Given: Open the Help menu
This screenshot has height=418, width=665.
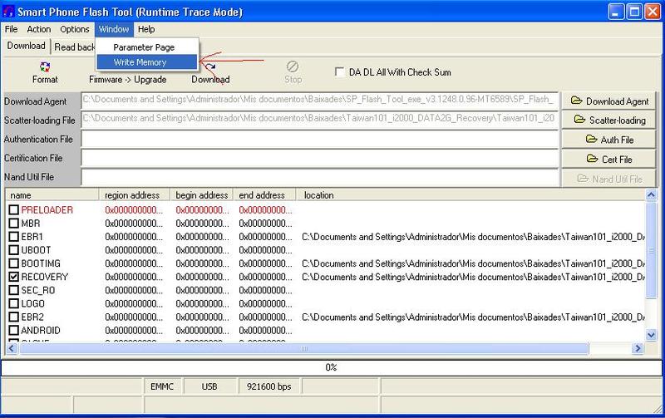Looking at the screenshot, I should point(146,29).
